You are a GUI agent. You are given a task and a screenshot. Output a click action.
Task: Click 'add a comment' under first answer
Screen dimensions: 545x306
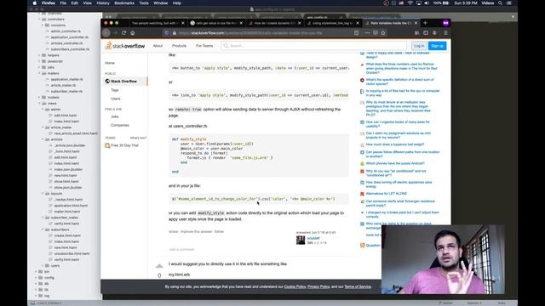click(181, 249)
